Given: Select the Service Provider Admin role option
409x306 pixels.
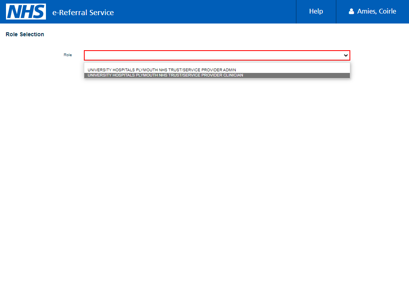Looking at the screenshot, I should 217,70.
